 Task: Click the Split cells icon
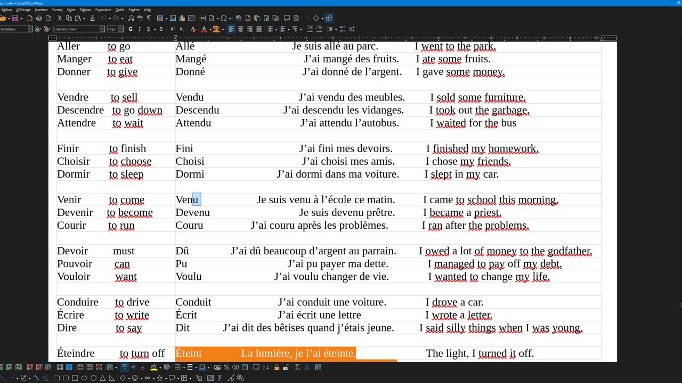pos(90,367)
